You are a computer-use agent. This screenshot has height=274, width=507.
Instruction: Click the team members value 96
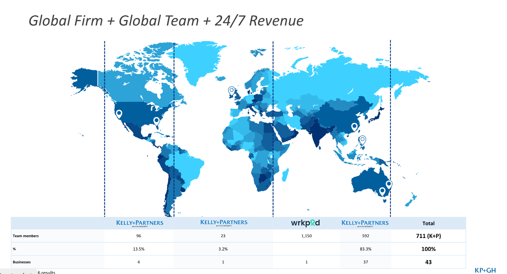click(x=139, y=236)
